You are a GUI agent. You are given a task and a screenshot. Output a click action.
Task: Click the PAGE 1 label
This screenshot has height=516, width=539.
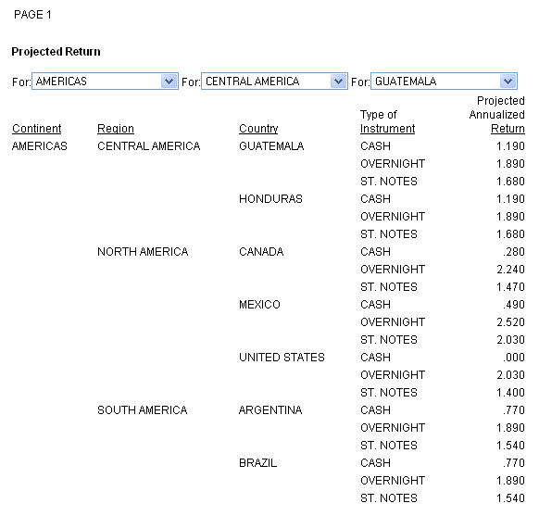pos(32,15)
